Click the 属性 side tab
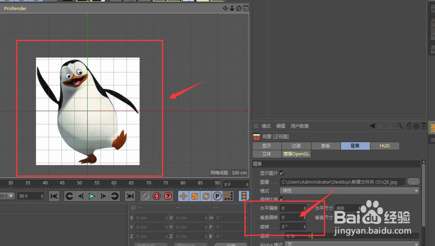Viewport: 435px width, 246px height. 432,128
